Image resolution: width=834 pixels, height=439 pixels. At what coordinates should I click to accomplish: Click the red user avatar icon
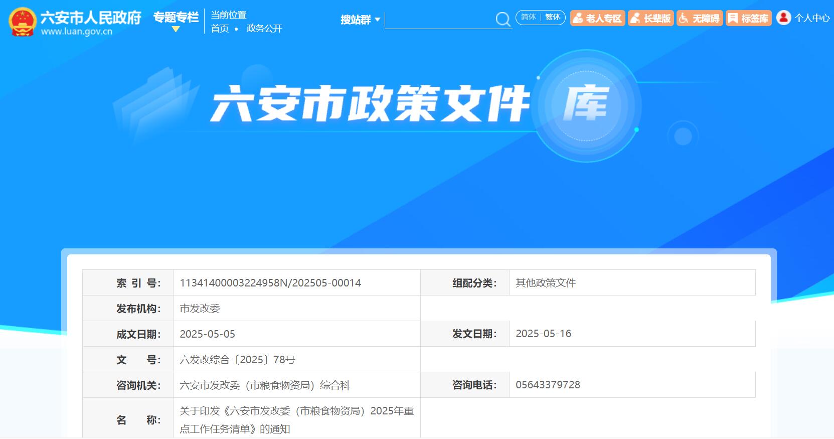[783, 18]
